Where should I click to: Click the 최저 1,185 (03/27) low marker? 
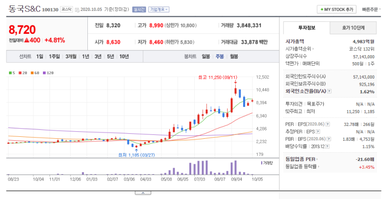pyautogui.click(x=136, y=155)
